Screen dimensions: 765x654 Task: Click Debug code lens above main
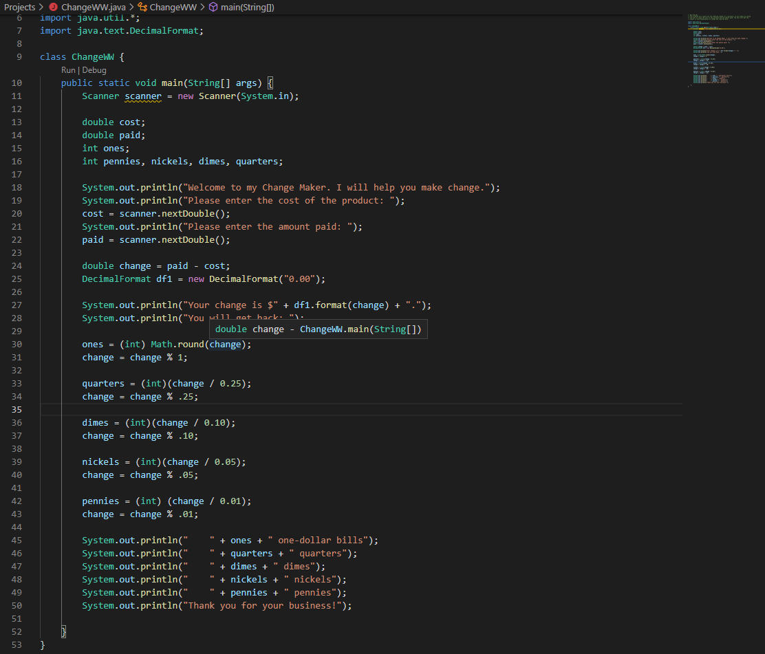94,70
